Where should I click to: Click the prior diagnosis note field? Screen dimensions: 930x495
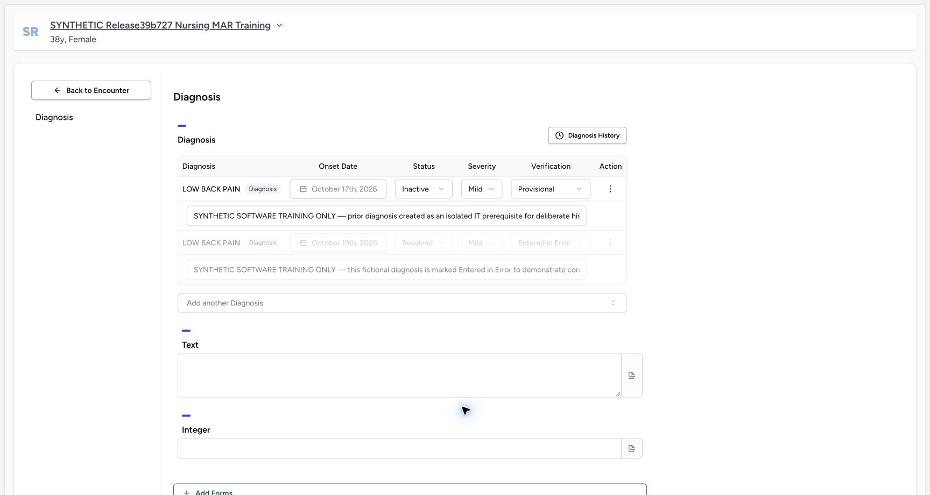pos(386,216)
